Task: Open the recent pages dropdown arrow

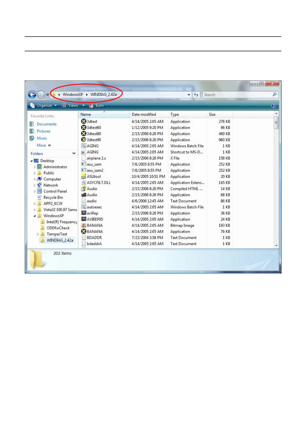Action: [x=48, y=95]
